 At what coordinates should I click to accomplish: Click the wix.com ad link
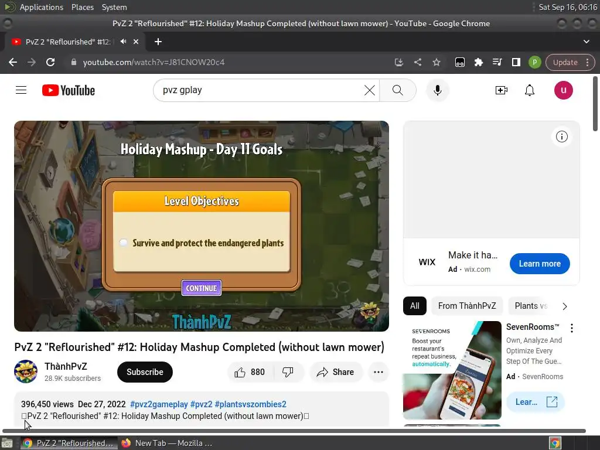(x=477, y=270)
